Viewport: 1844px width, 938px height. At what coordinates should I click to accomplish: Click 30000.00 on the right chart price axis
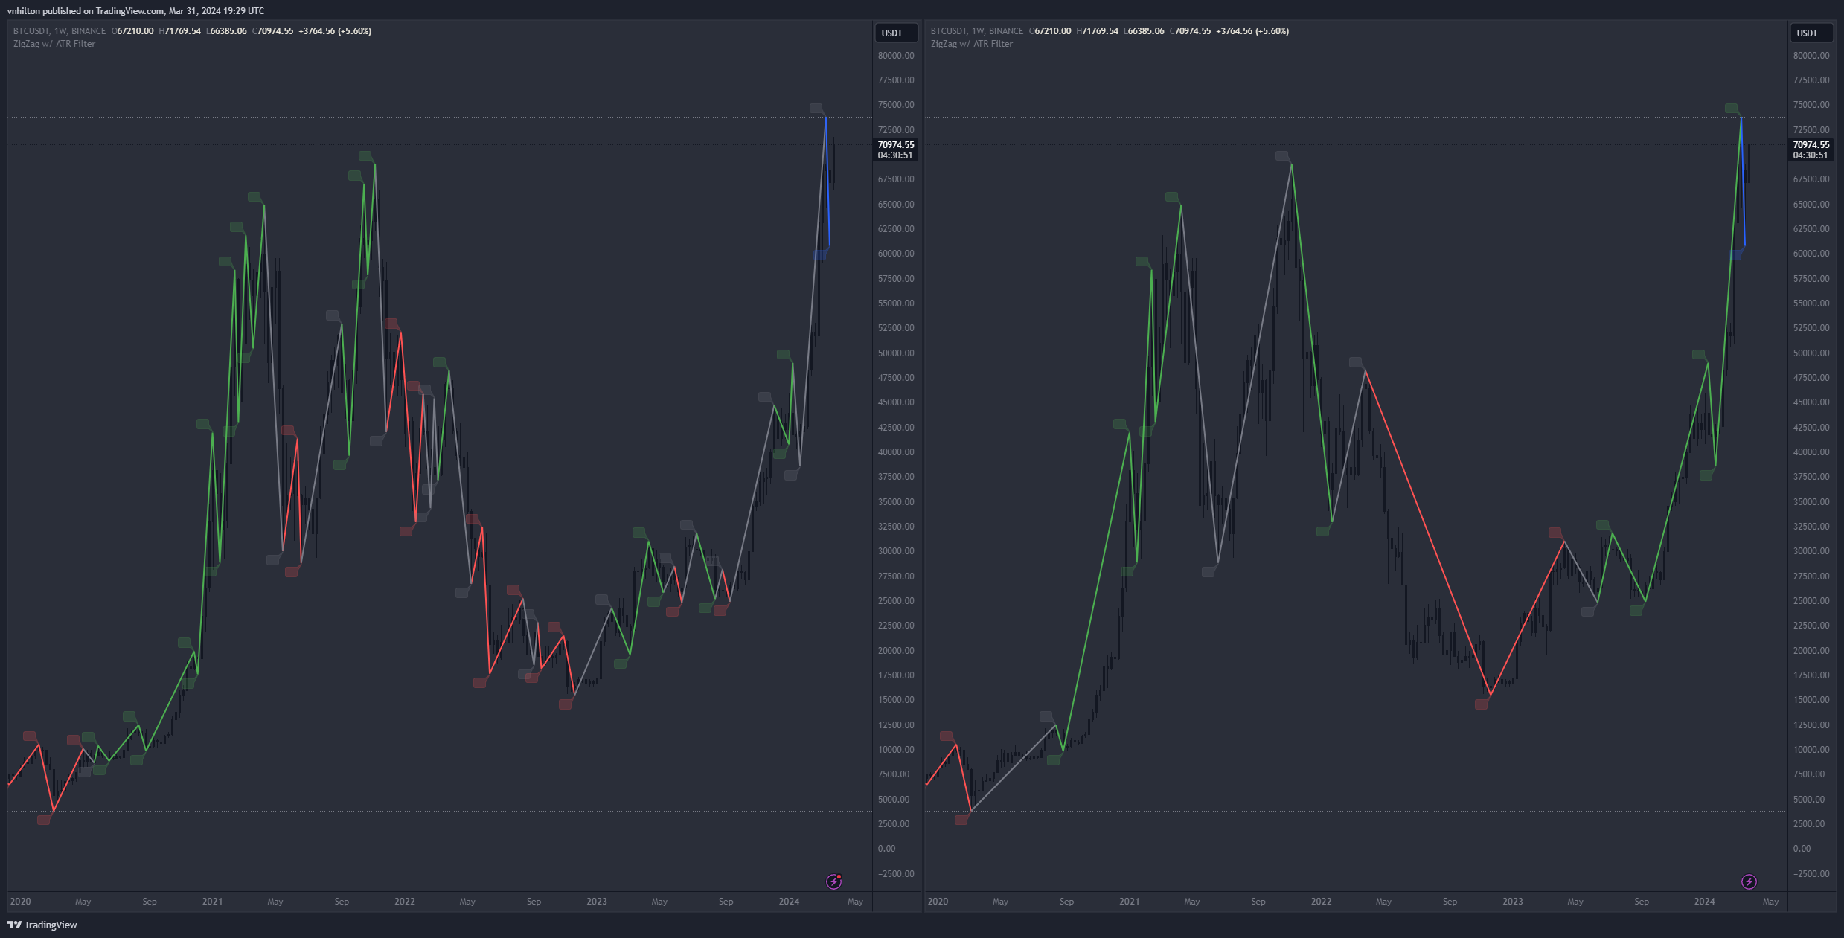click(1811, 551)
